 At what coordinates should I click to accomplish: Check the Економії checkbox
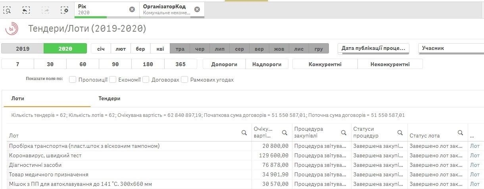point(113,80)
